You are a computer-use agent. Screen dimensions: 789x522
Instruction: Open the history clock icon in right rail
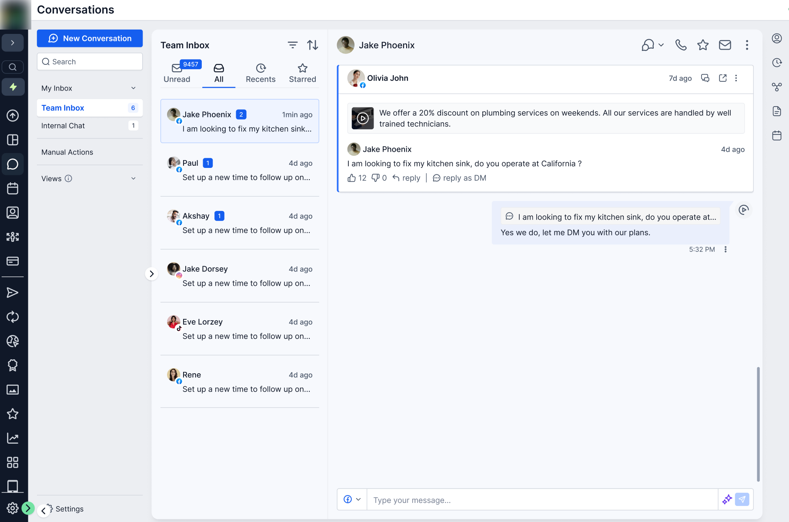point(777,63)
